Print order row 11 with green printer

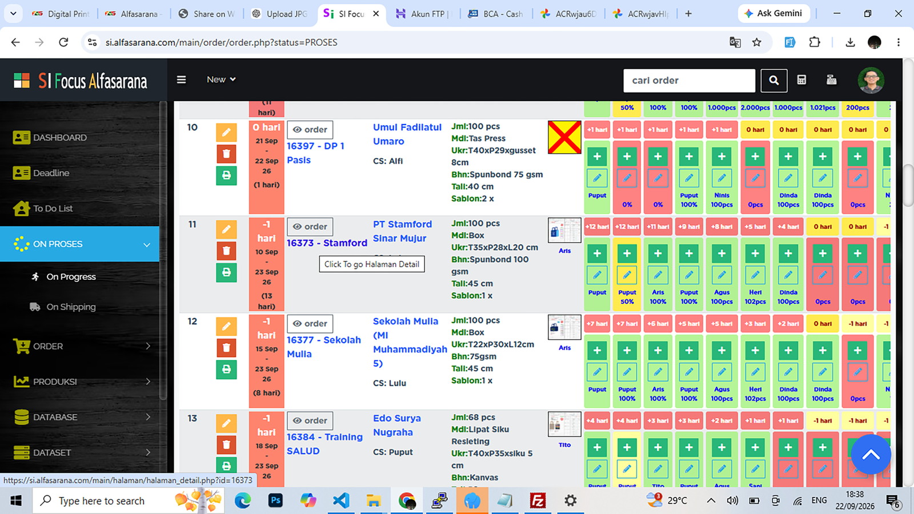click(x=226, y=272)
